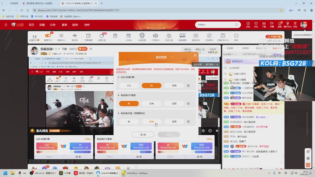Click the gift box icon in streamer toolbar
Viewport: 315px width, 177px height.
[x=115, y=36]
